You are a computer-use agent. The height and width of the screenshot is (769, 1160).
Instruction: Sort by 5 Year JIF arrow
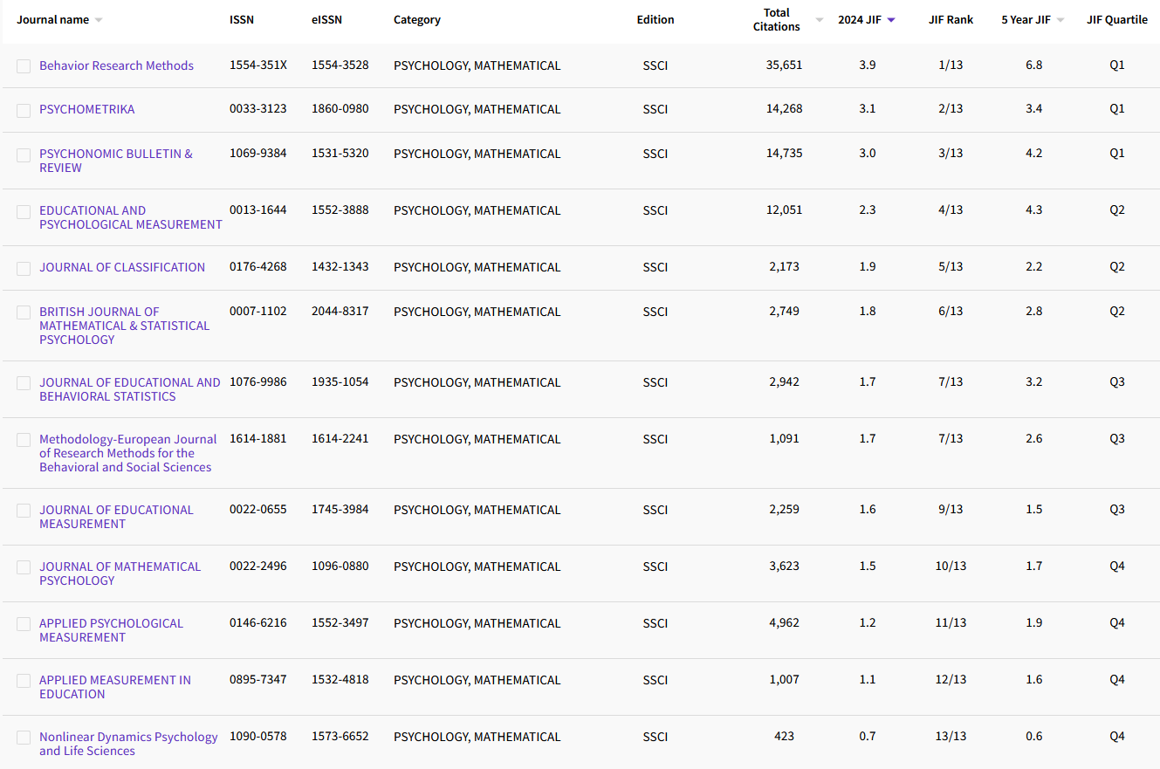click(x=1060, y=20)
